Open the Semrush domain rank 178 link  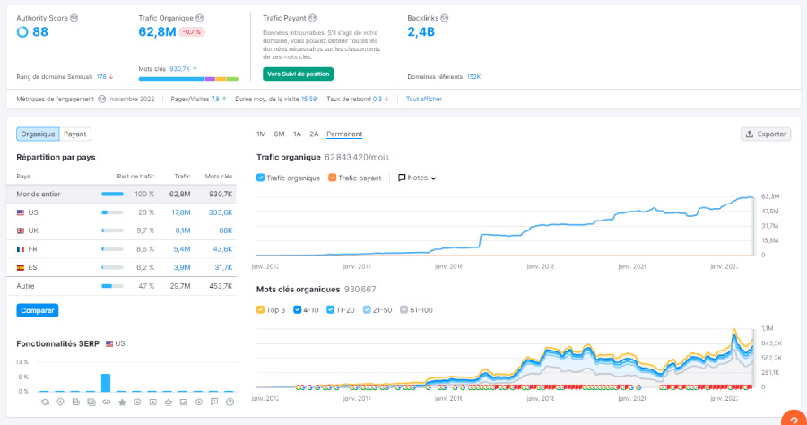pos(101,77)
